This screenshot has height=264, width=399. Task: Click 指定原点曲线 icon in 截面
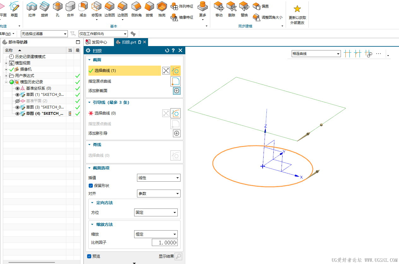(x=176, y=81)
